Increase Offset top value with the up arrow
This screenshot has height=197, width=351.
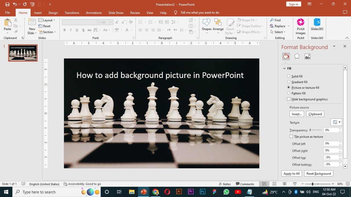[340, 156]
